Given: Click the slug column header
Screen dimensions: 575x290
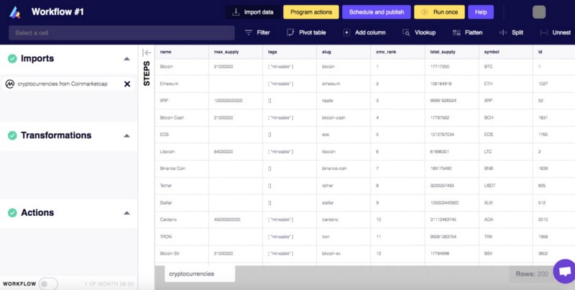Looking at the screenshot, I should (344, 52).
